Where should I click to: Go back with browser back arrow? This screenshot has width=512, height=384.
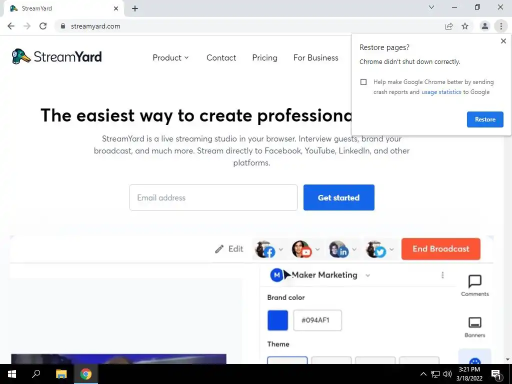click(11, 26)
